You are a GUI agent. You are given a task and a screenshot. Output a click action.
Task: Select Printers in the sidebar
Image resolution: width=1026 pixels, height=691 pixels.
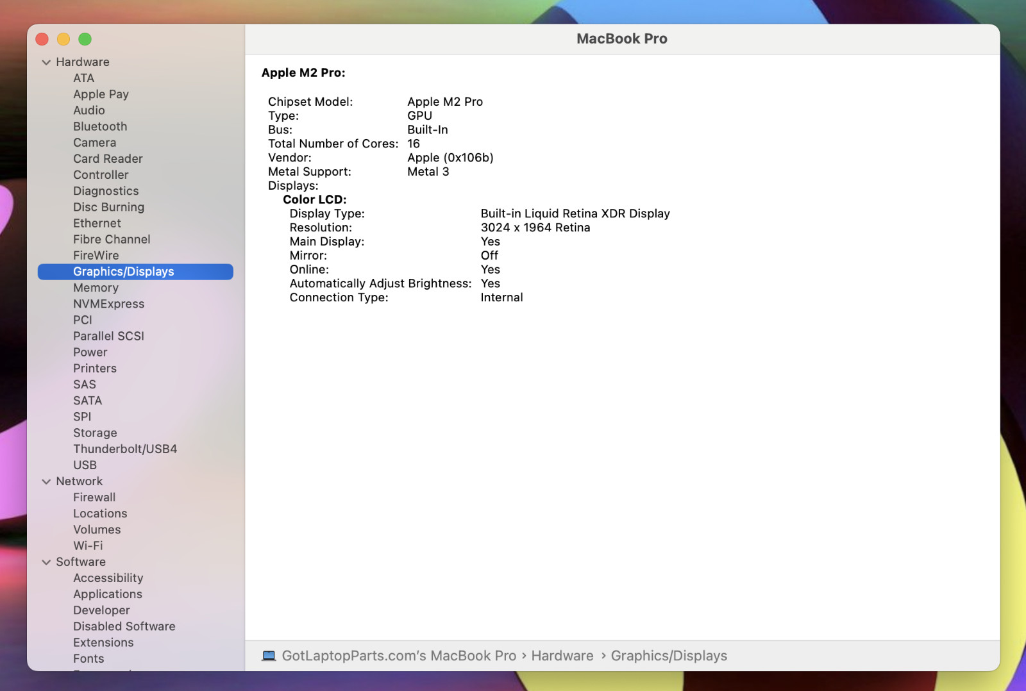[x=95, y=368]
